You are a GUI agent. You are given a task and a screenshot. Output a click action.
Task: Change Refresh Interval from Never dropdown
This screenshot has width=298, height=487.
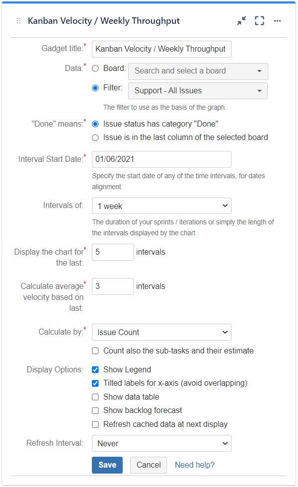(161, 443)
